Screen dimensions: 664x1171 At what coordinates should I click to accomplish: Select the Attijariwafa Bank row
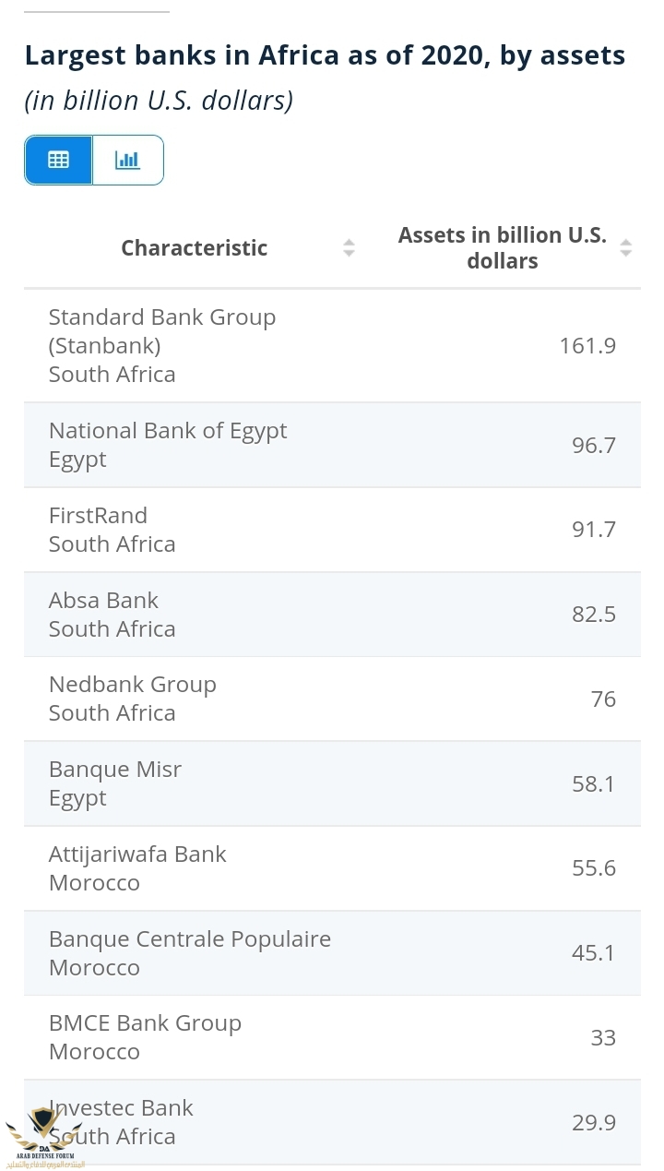coord(332,868)
